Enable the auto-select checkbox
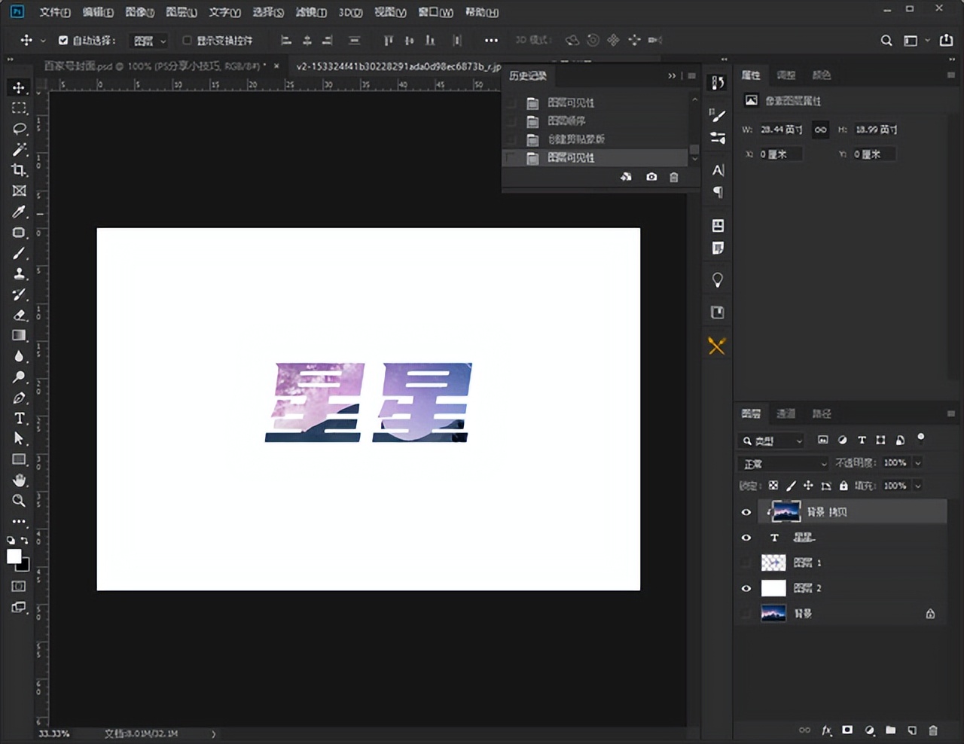The width and height of the screenshot is (964, 744). tap(63, 41)
